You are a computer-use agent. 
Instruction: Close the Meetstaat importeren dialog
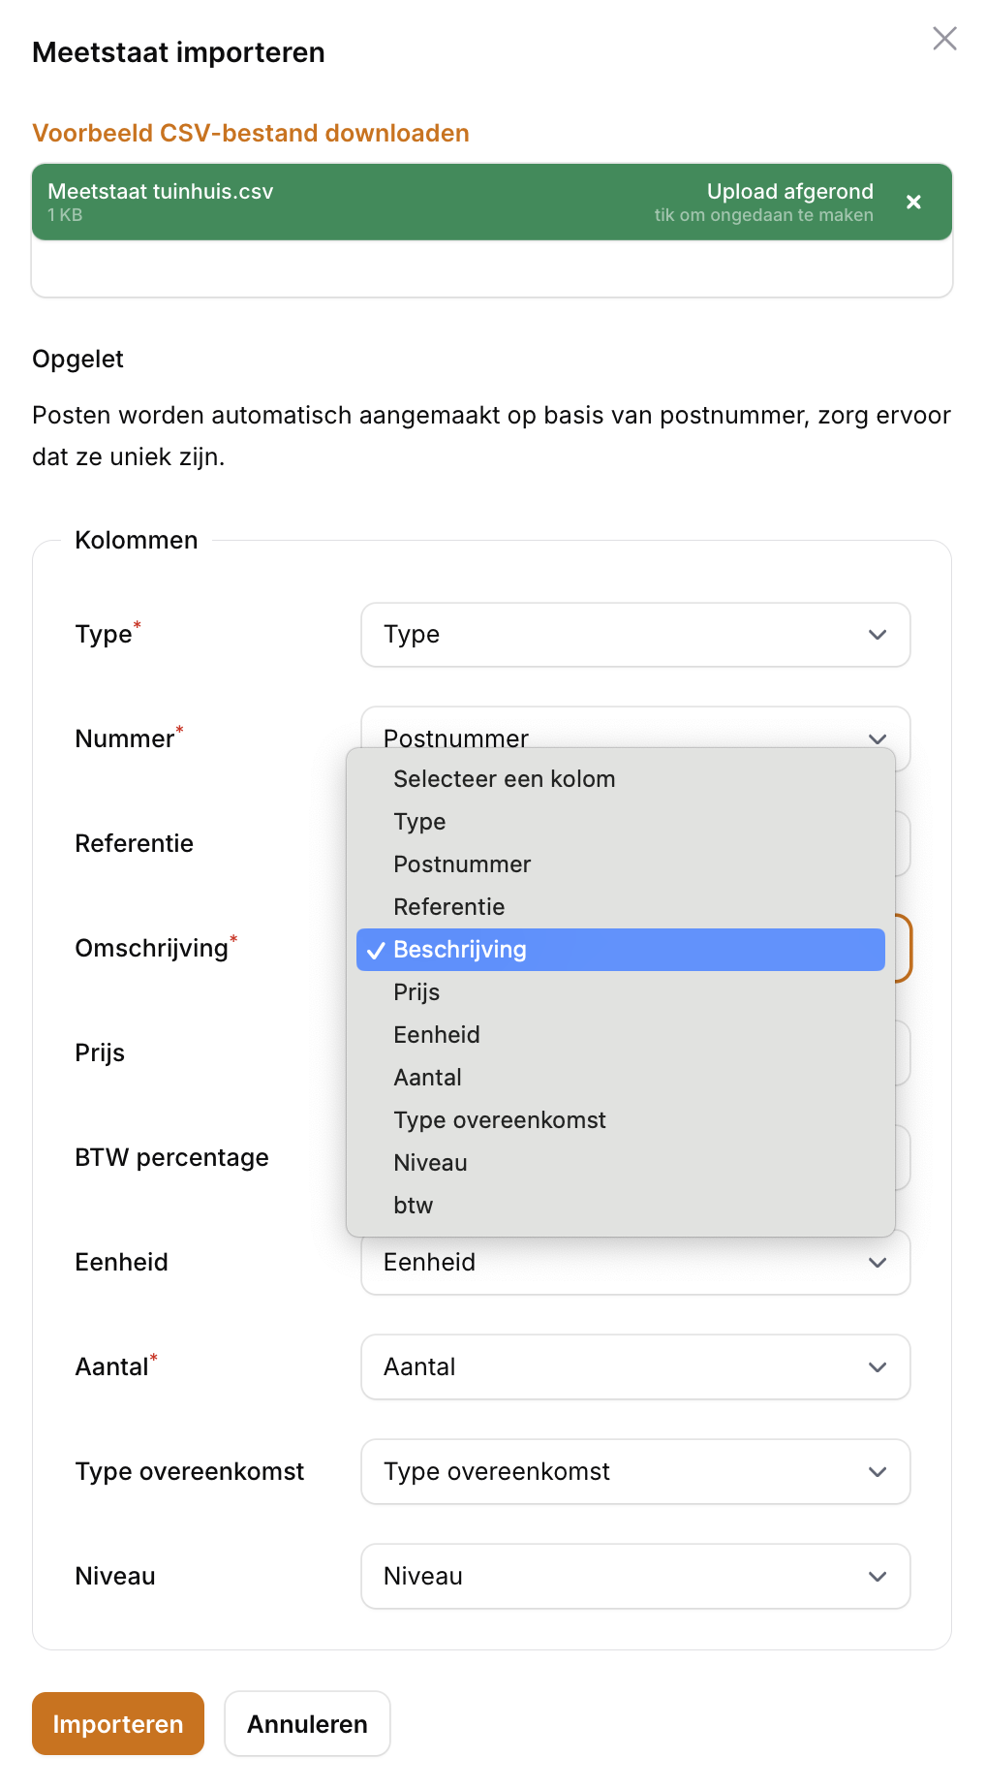click(x=944, y=39)
